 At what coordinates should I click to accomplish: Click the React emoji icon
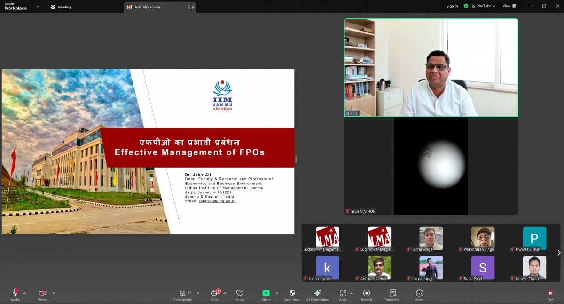coord(240,294)
